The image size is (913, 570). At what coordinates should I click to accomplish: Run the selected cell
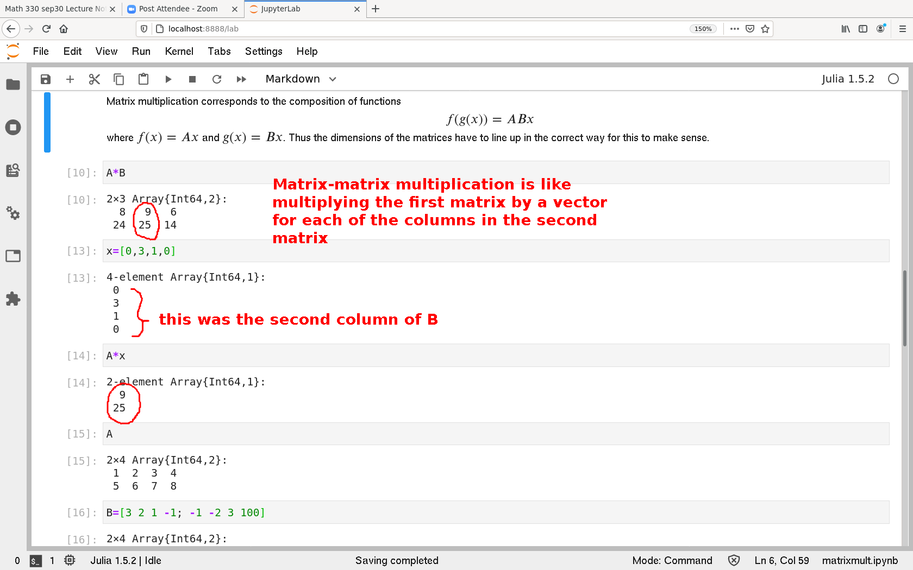[168, 79]
